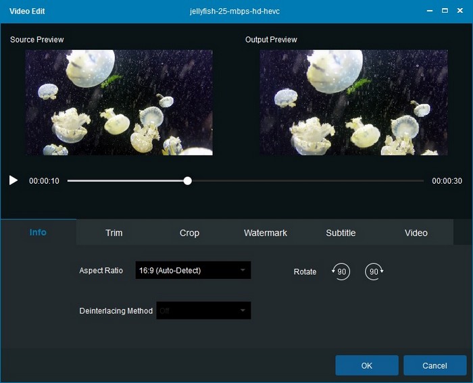473x383 pixels.
Task: Switch to the Video tab
Action: point(416,232)
